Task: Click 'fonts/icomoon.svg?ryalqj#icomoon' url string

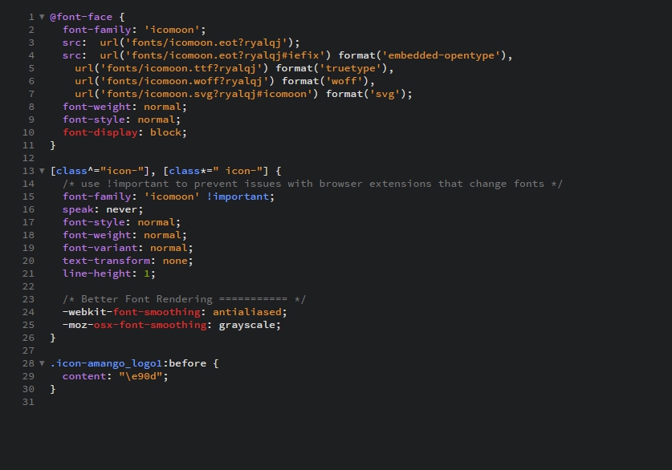Action: [206, 94]
